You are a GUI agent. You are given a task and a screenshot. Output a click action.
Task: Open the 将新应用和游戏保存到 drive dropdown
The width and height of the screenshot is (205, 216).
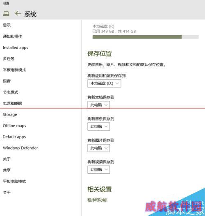(104, 84)
